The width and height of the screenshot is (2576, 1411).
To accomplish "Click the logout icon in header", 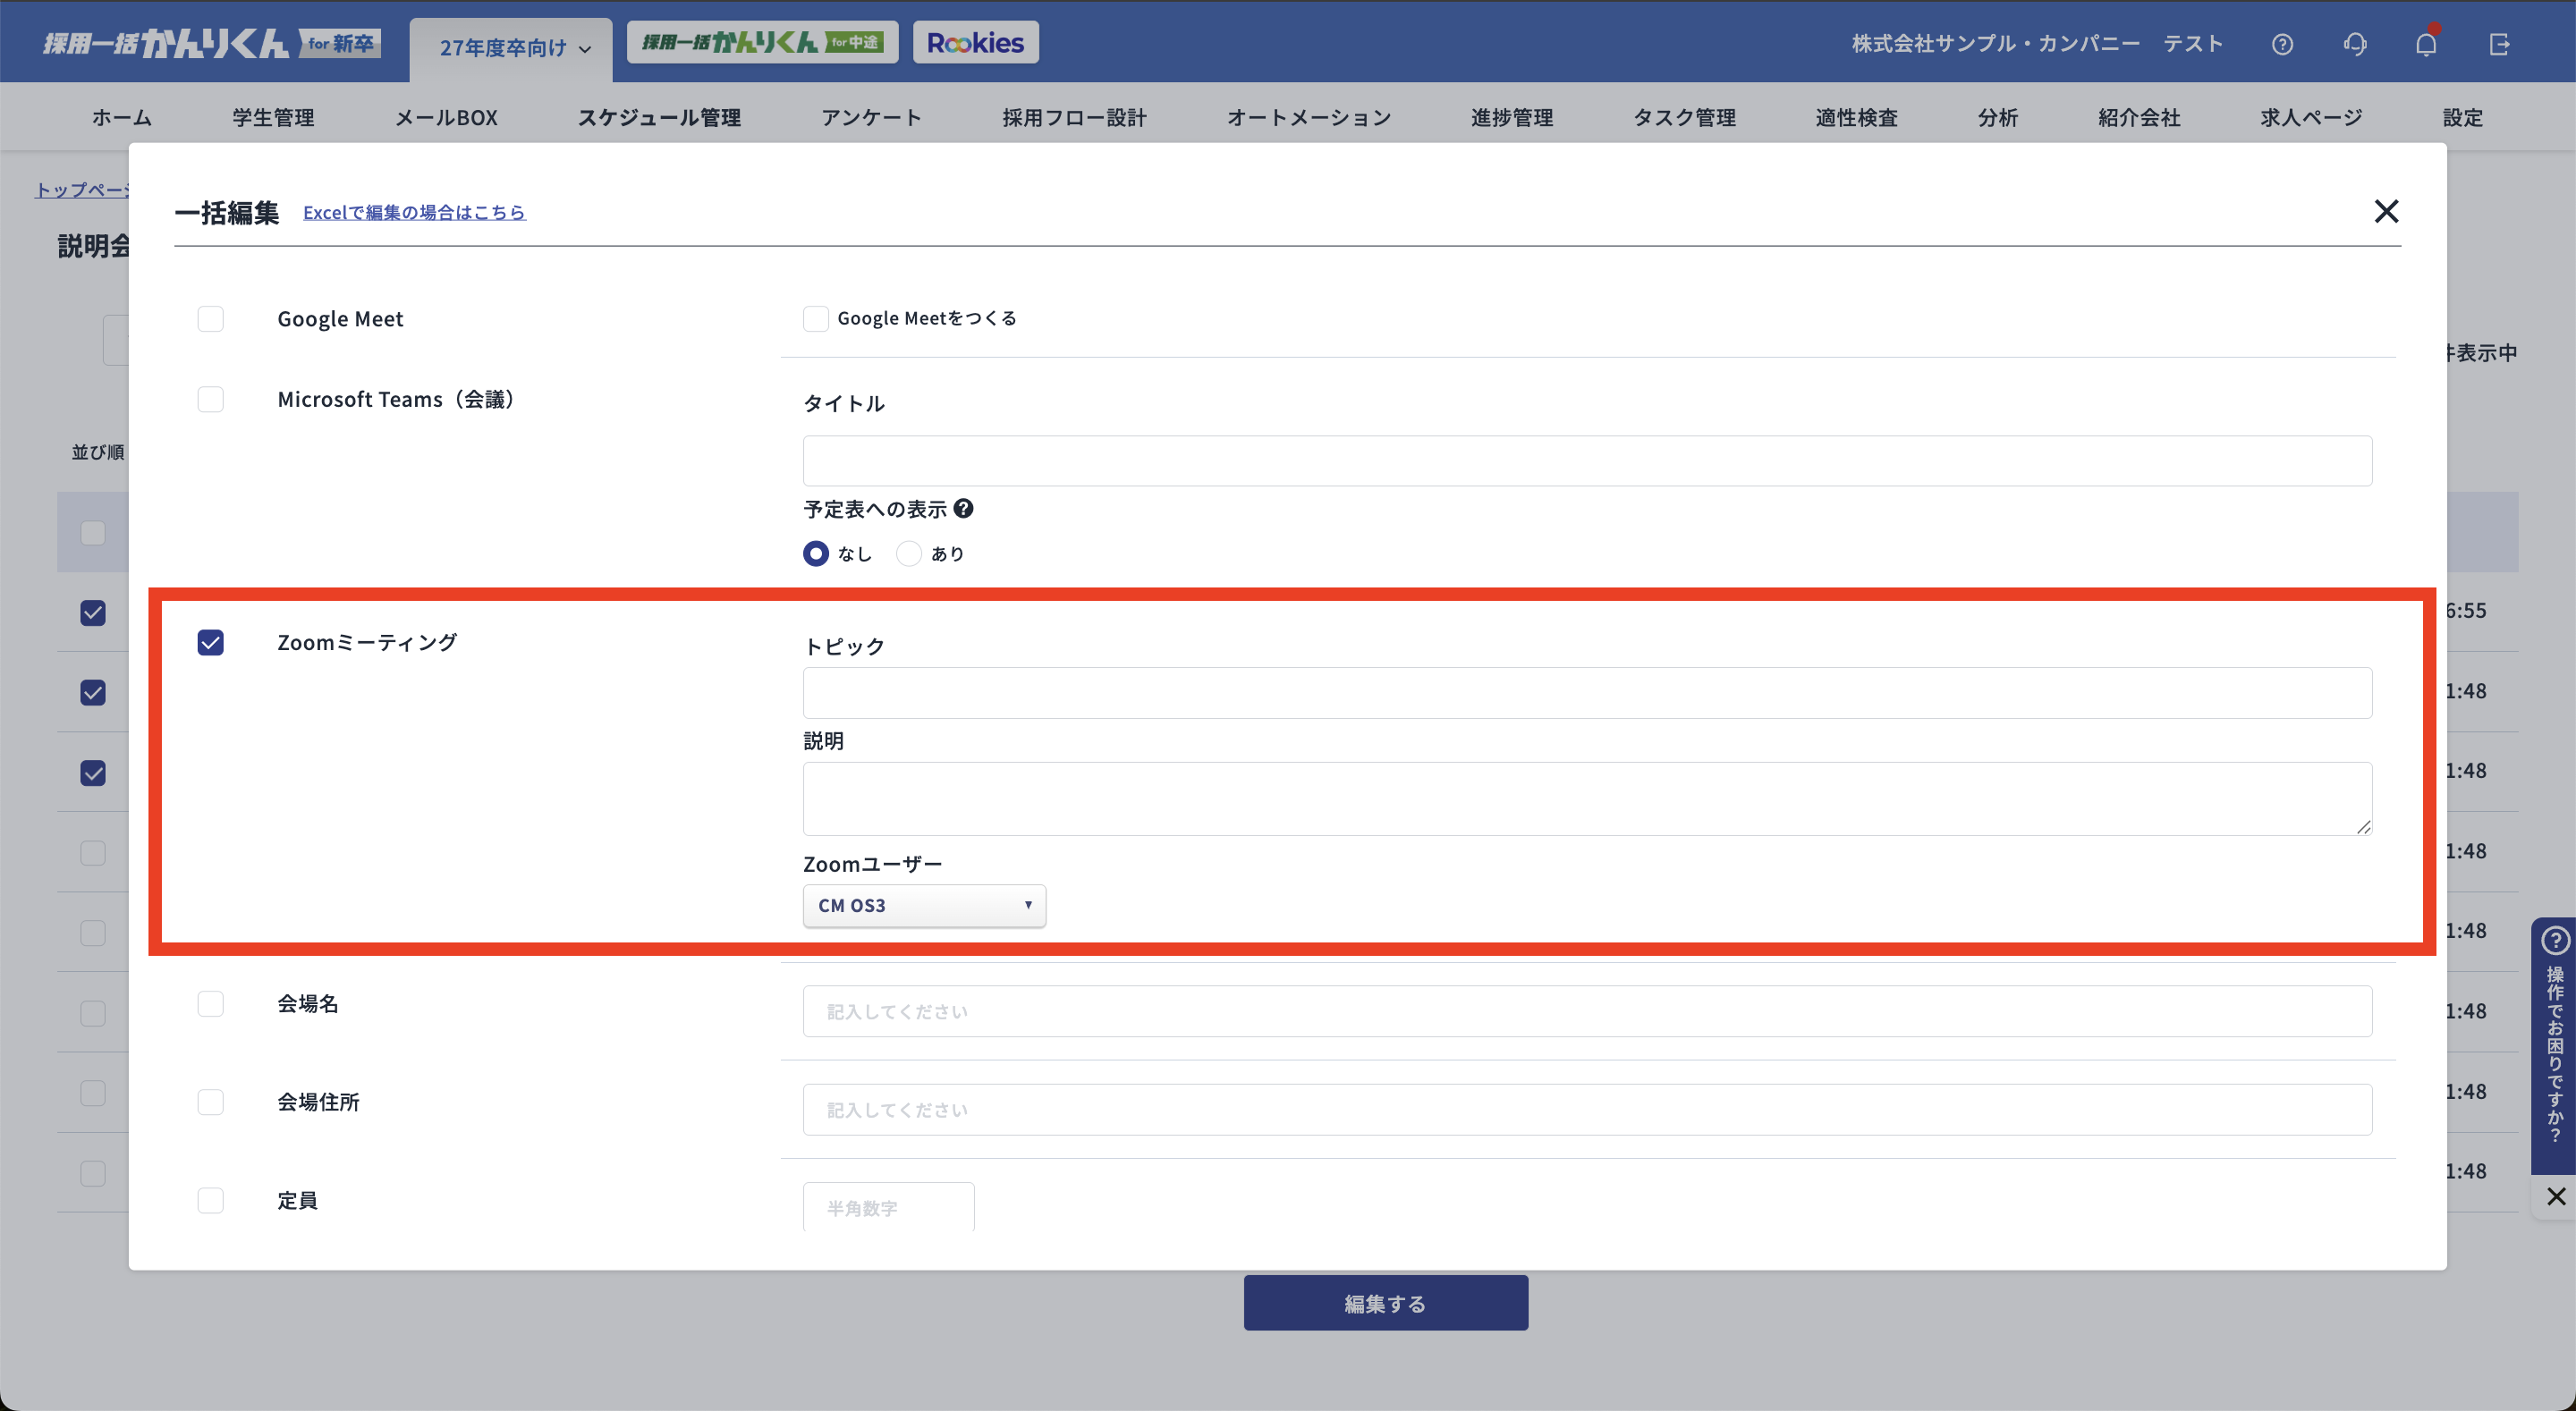I will [x=2499, y=44].
